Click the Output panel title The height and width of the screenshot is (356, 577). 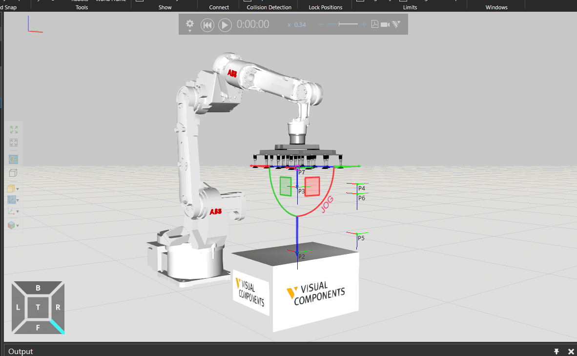(21, 351)
